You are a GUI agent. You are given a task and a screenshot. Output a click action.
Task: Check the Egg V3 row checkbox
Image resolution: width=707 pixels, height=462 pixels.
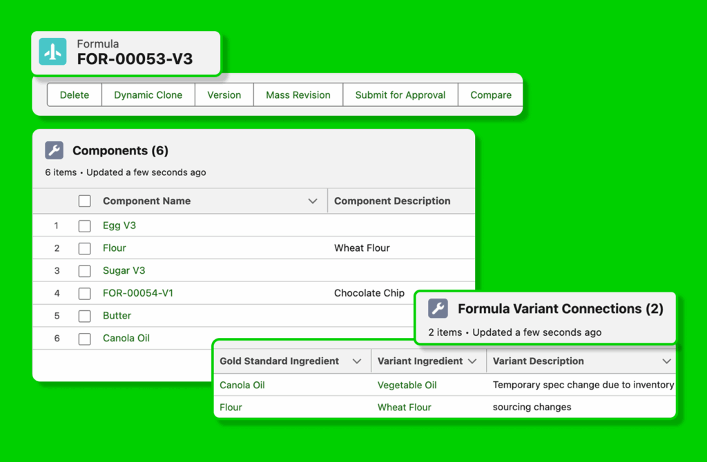pyautogui.click(x=84, y=225)
